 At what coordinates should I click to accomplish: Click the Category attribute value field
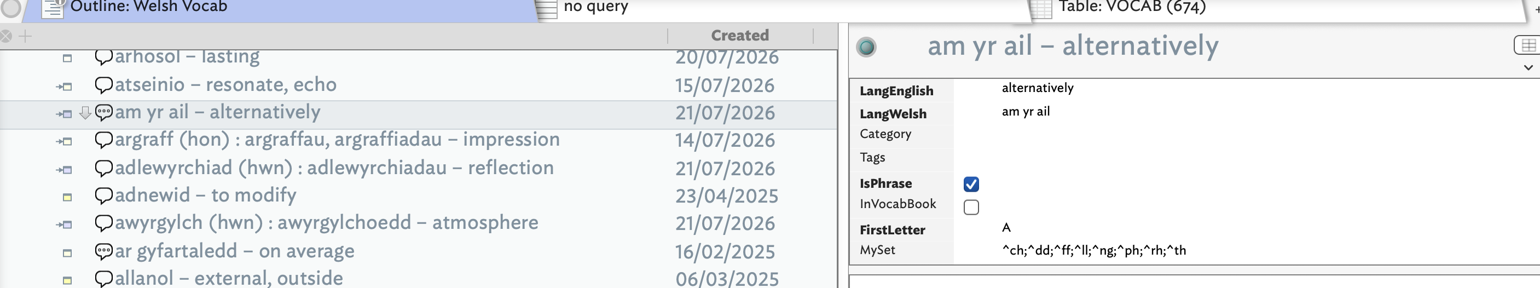[x=1246, y=134]
